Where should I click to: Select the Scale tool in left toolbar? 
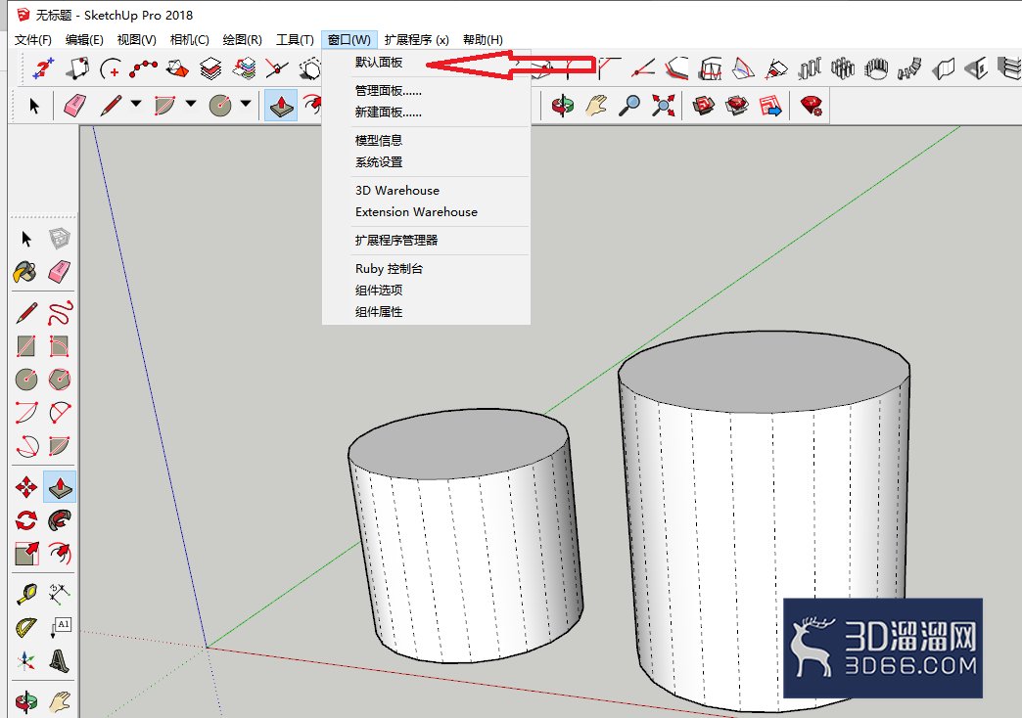click(26, 554)
